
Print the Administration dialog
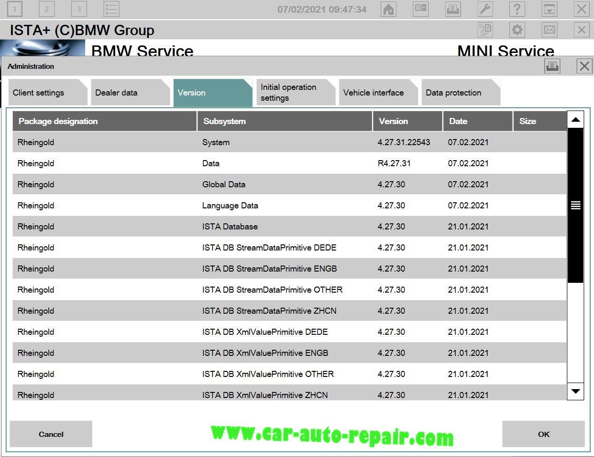tap(552, 66)
